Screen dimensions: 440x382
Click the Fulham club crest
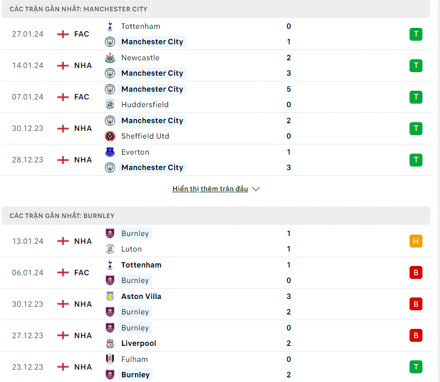pyautogui.click(x=110, y=359)
